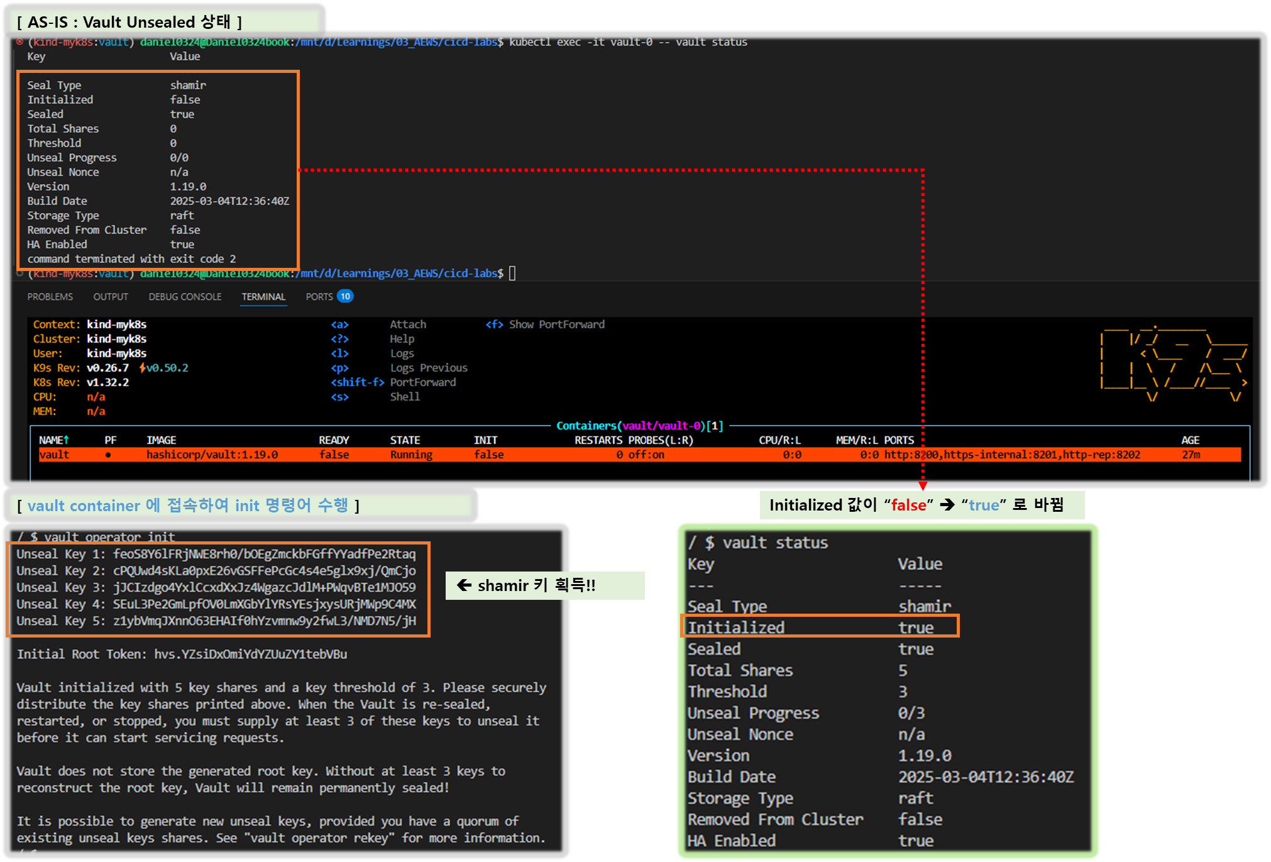
Task: Click the <shift-f> PortForward shortcut hint
Action: [x=393, y=382]
